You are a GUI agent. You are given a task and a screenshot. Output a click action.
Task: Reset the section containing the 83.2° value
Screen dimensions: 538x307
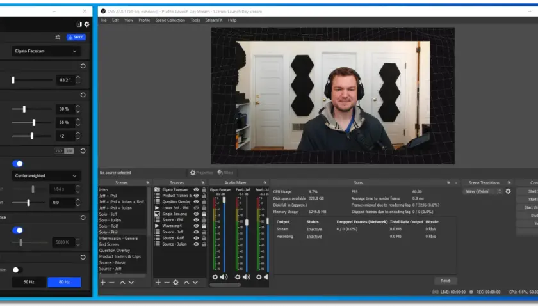coord(83,66)
